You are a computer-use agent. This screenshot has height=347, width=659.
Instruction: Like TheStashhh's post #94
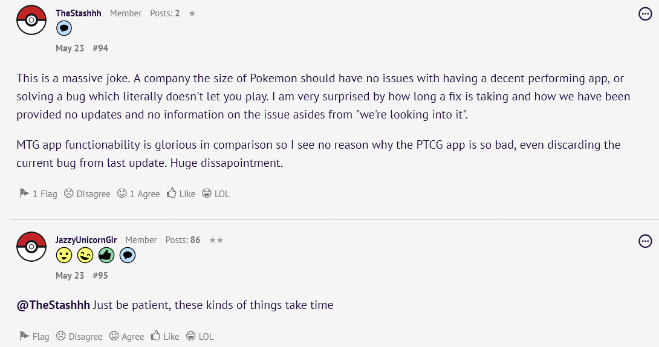tap(181, 193)
